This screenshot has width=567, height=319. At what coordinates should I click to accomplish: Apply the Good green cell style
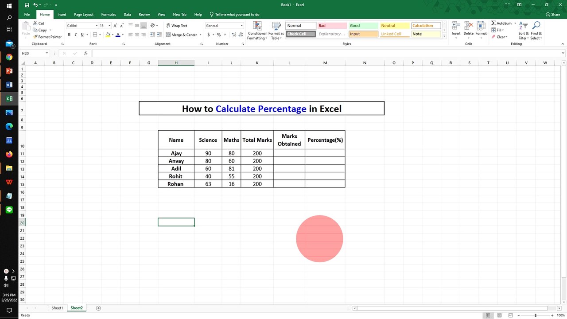click(363, 26)
